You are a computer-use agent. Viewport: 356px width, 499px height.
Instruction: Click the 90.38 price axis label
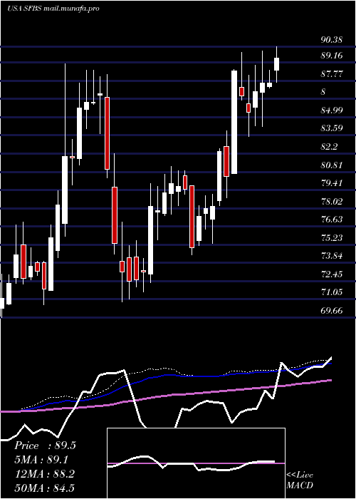pos(332,40)
